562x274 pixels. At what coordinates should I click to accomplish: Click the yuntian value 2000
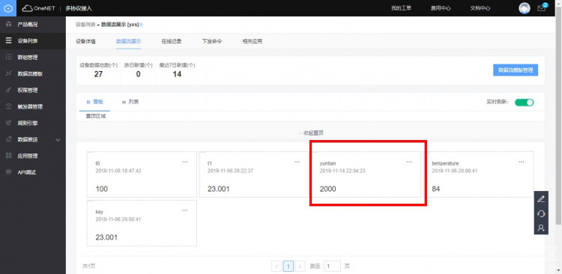(328, 189)
